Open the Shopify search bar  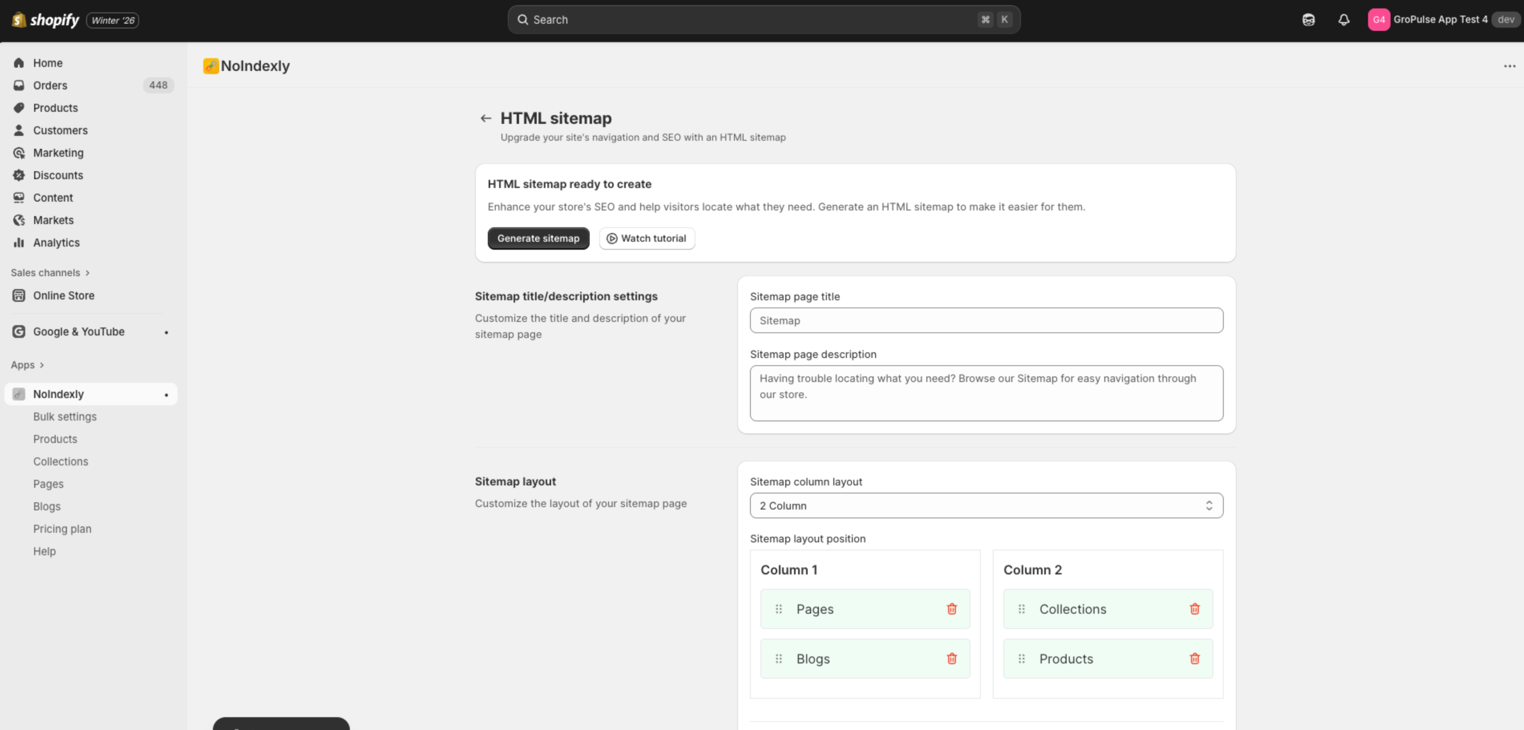pyautogui.click(x=762, y=19)
